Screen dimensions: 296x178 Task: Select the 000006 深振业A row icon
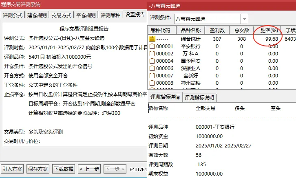(x=152, y=68)
